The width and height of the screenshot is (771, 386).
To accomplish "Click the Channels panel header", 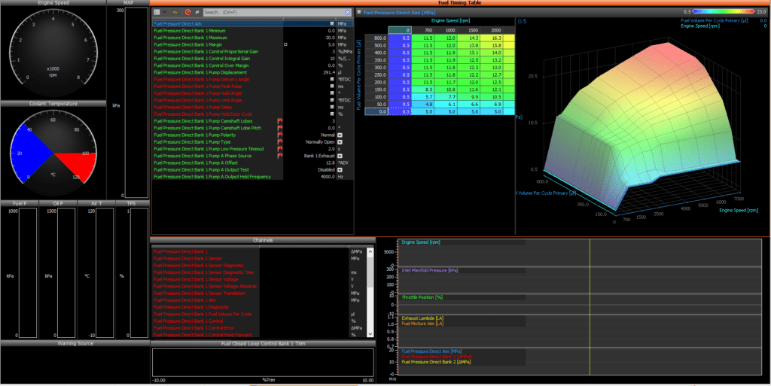I will click(x=263, y=240).
